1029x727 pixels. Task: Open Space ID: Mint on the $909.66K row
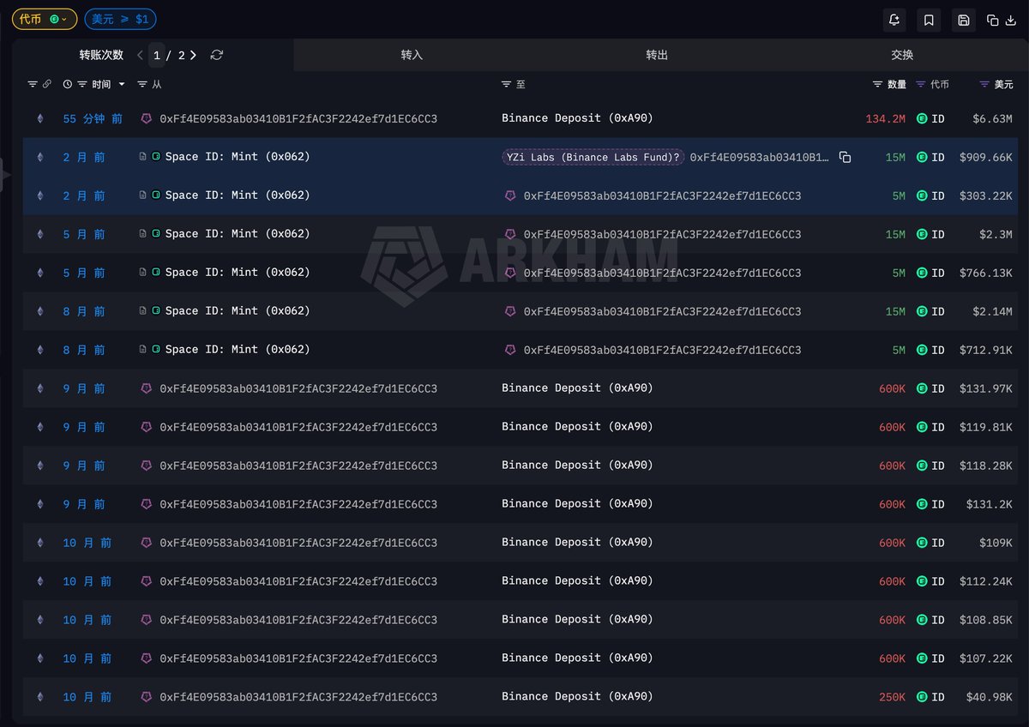pyautogui.click(x=238, y=157)
